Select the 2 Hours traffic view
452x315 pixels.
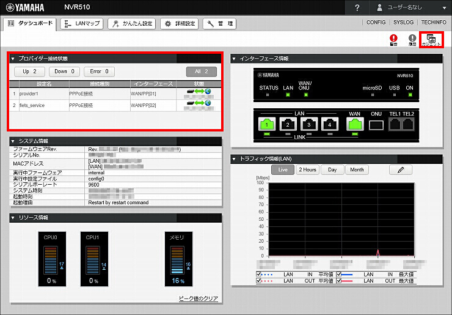pyautogui.click(x=307, y=170)
